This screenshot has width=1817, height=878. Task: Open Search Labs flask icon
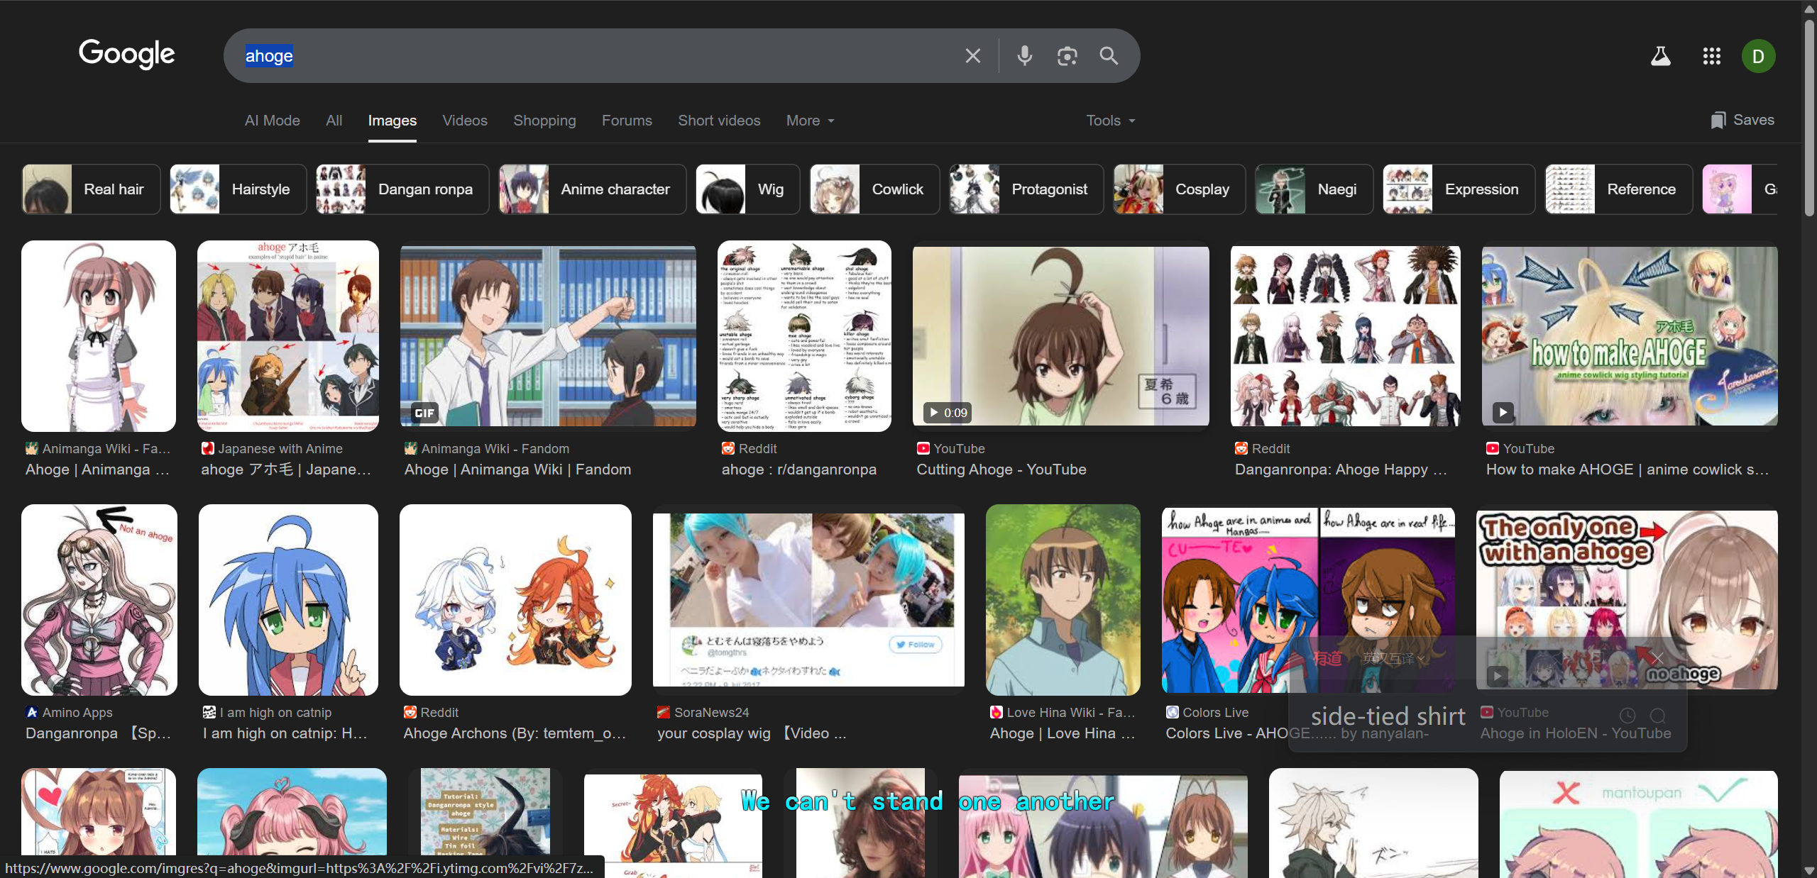pyautogui.click(x=1660, y=56)
